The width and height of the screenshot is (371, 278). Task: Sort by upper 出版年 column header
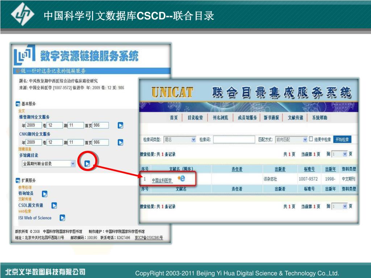pyautogui.click(x=330, y=169)
